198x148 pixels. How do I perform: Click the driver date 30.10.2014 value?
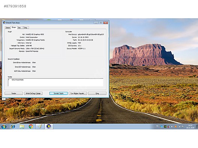pyautogui.click(x=85, y=40)
